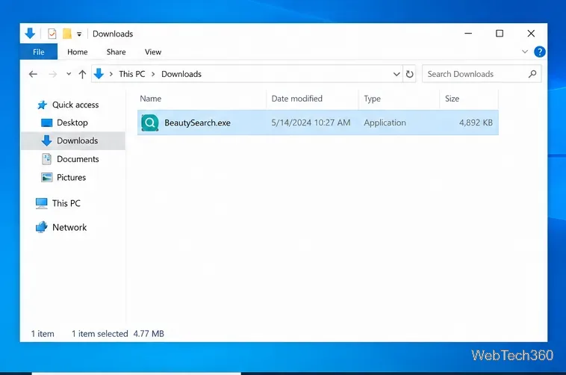The height and width of the screenshot is (375, 566).
Task: Click the breadcrumb root Downloads arrow icon
Action: pos(99,74)
